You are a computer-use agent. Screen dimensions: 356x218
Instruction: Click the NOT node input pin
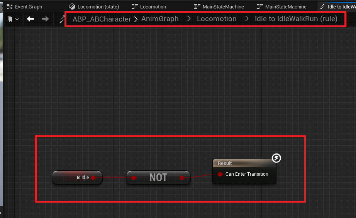click(134, 178)
